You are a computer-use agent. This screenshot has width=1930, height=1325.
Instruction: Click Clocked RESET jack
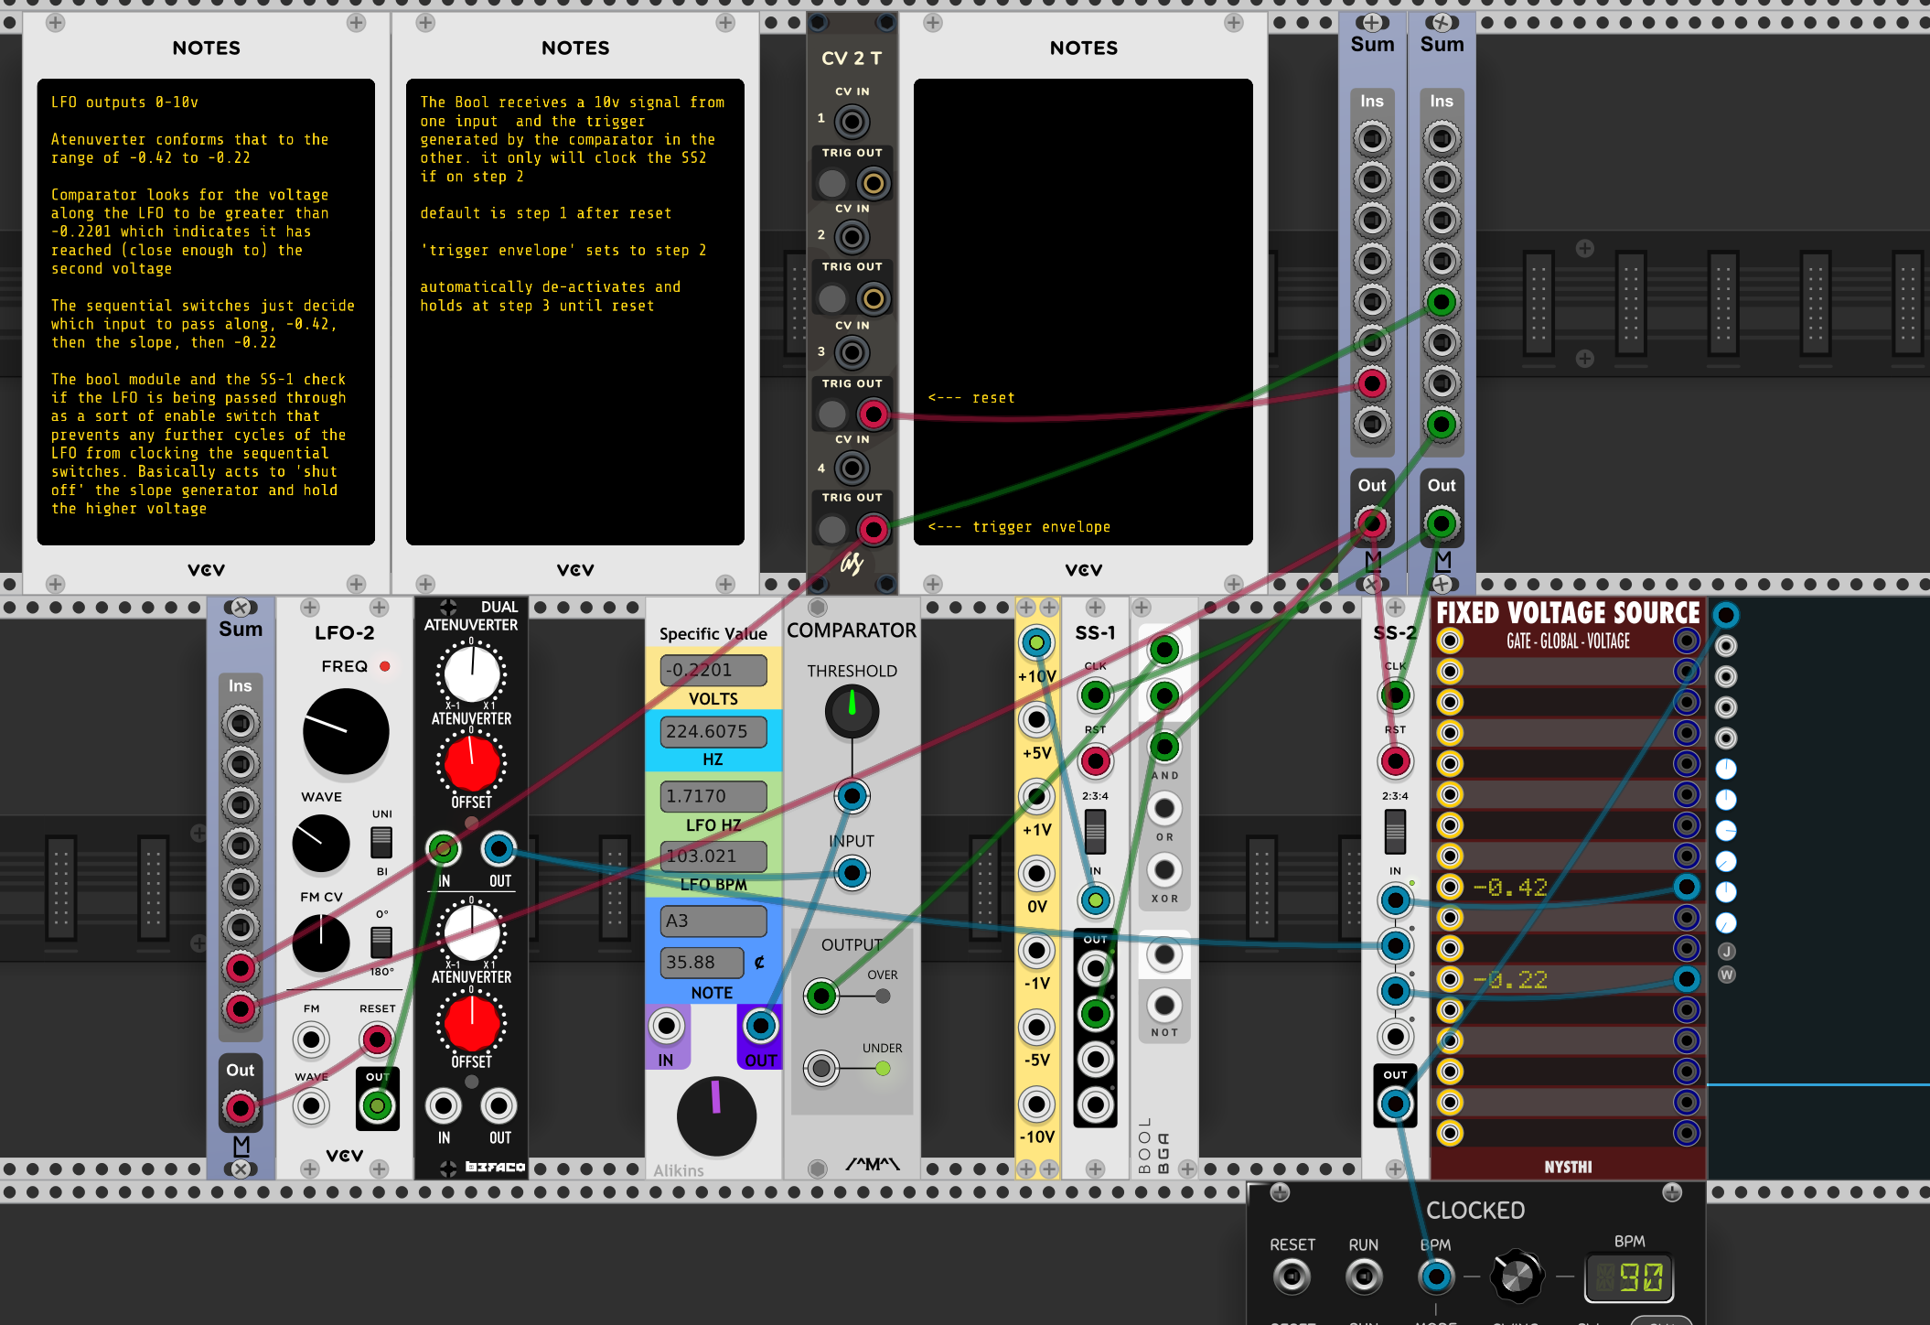point(1292,1276)
